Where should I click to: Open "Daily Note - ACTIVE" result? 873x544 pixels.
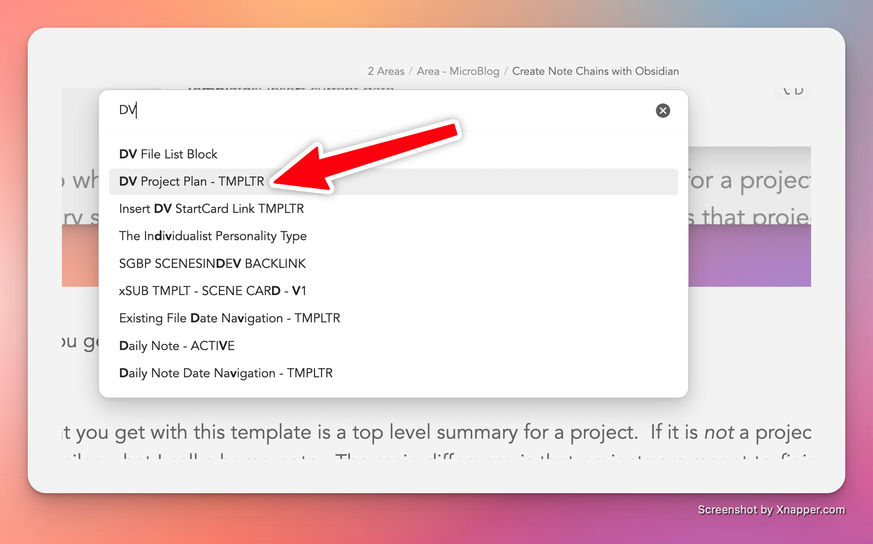point(176,346)
